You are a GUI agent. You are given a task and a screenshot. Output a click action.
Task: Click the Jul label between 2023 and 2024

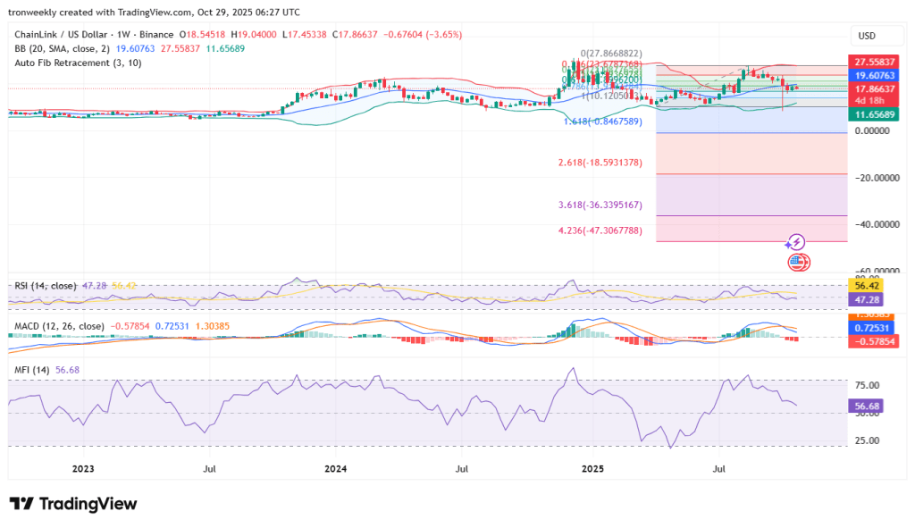click(209, 468)
